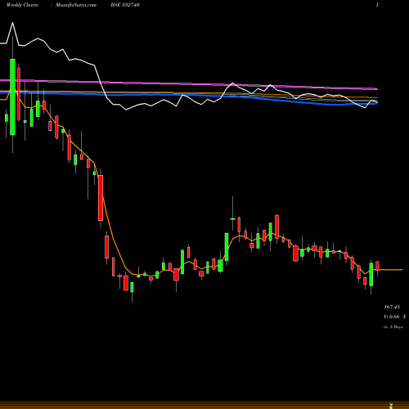The height and width of the screenshot is (409, 409).
Task: Click the "167.45" price value
Action: tap(392, 307)
